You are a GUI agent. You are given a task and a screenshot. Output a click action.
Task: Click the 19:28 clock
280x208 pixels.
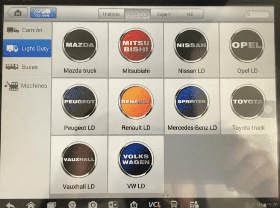click(272, 205)
